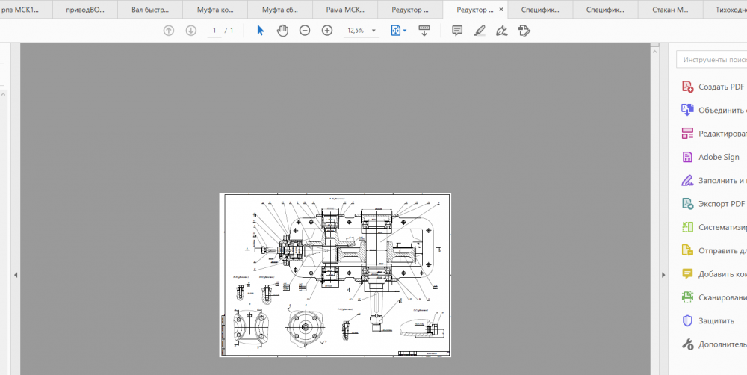
Task: Select the Рама МСК tab
Action: 344,10
